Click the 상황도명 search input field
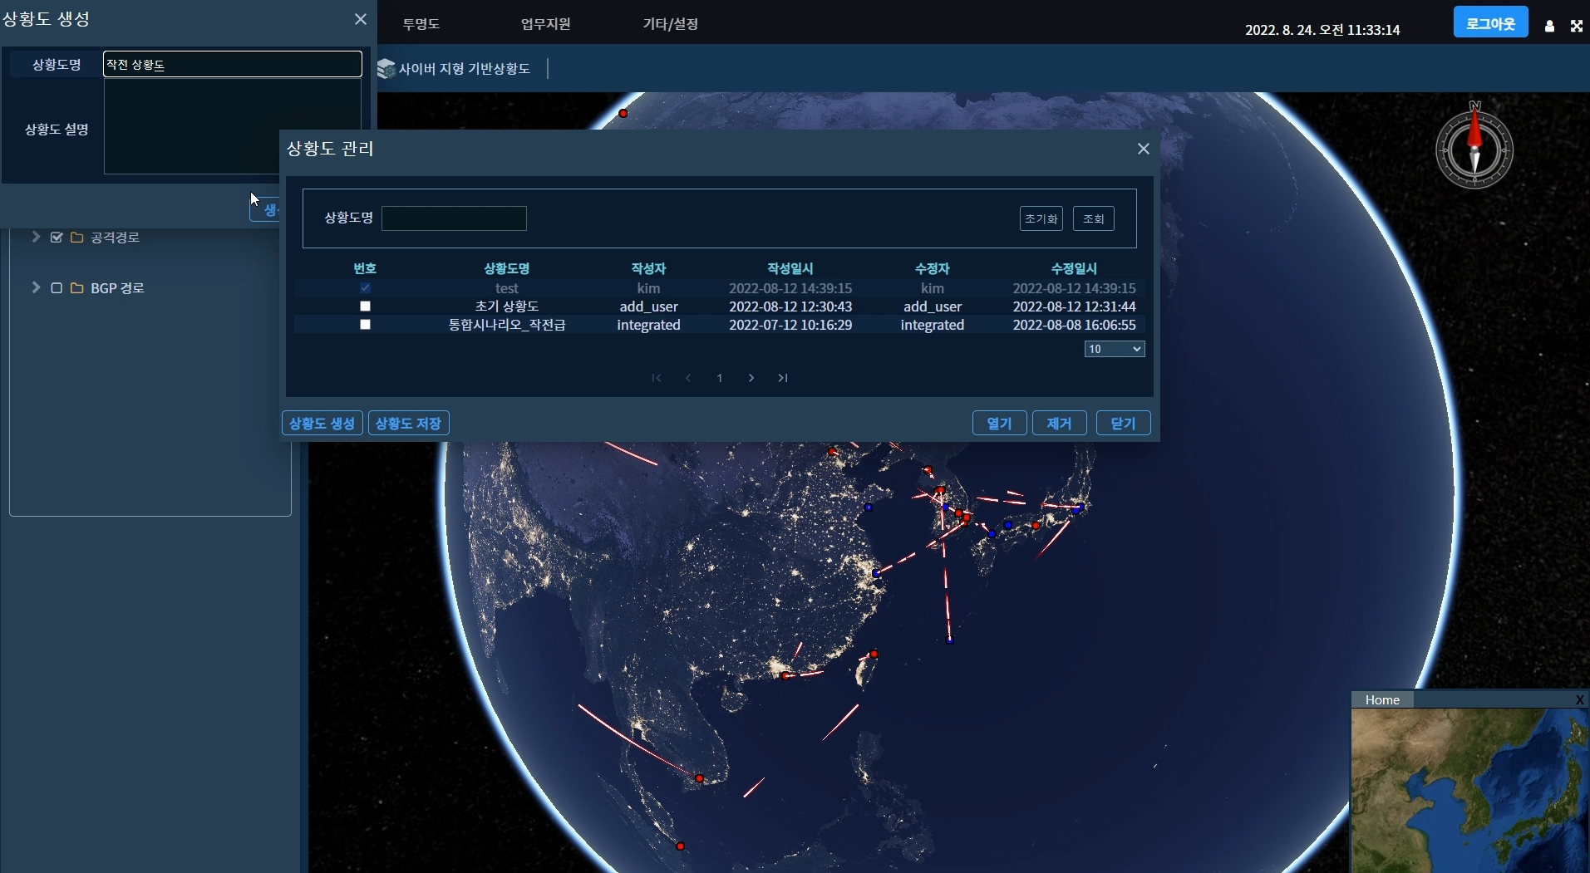Viewport: 1590px width, 873px height. coord(454,218)
